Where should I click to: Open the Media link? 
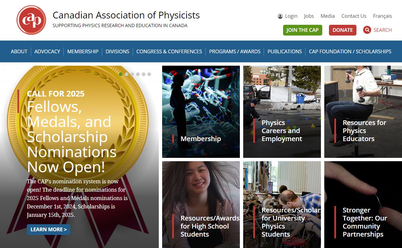[x=328, y=16]
